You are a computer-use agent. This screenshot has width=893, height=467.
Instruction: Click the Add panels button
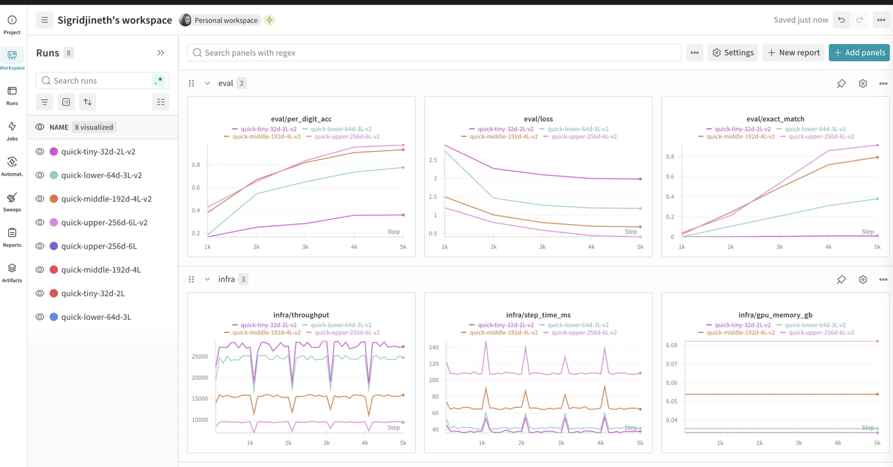(859, 53)
